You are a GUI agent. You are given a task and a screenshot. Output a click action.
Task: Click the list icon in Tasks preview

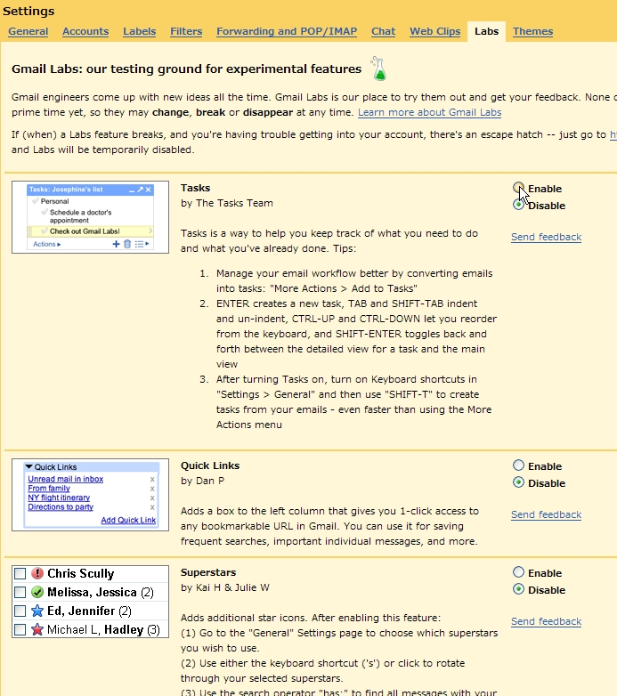pos(142,244)
